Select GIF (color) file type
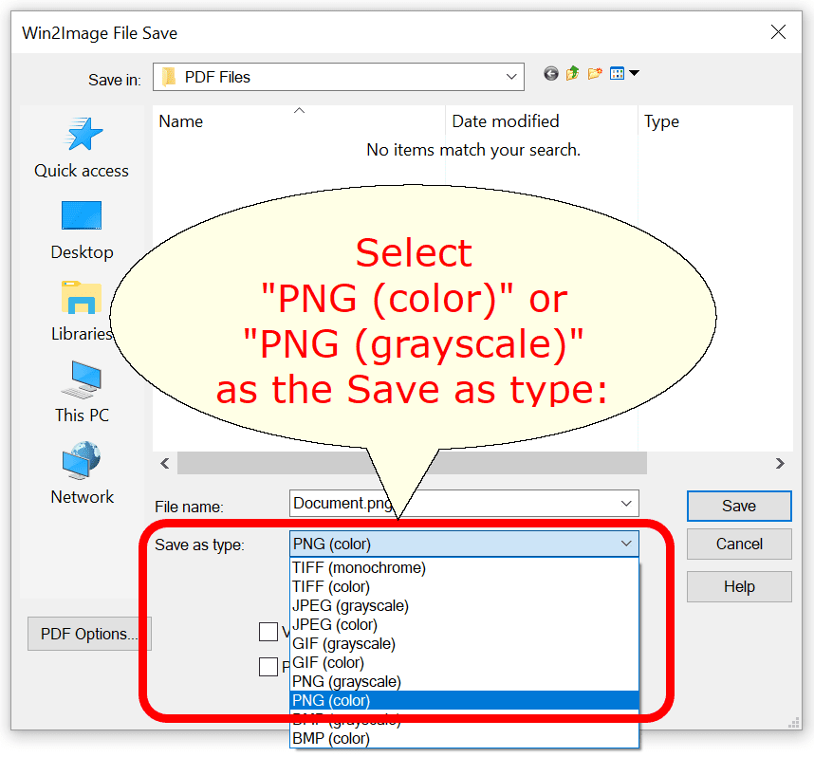This screenshot has width=814, height=757. tap(464, 662)
